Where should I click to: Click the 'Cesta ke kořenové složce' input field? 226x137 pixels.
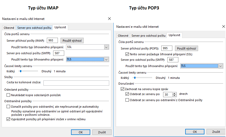[76, 83]
